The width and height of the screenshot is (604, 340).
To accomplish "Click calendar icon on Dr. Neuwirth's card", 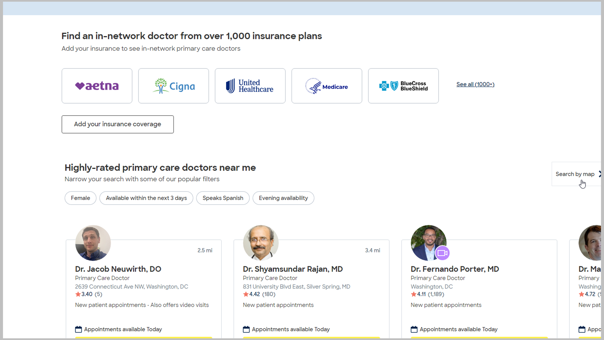I will click(x=79, y=329).
